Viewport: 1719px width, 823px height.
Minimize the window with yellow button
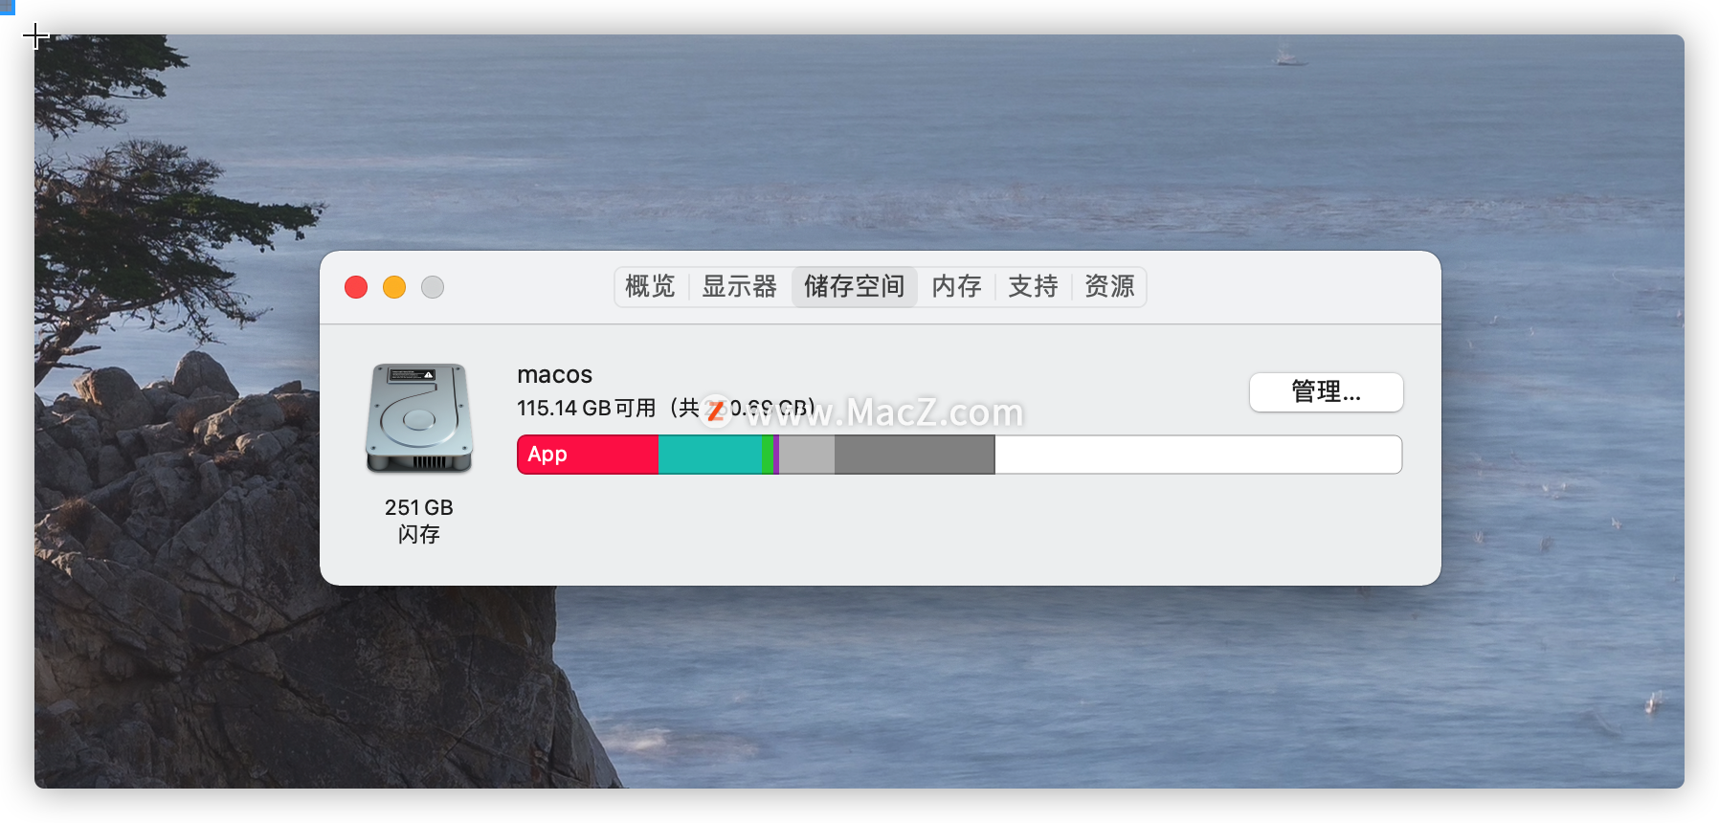coord(394,287)
